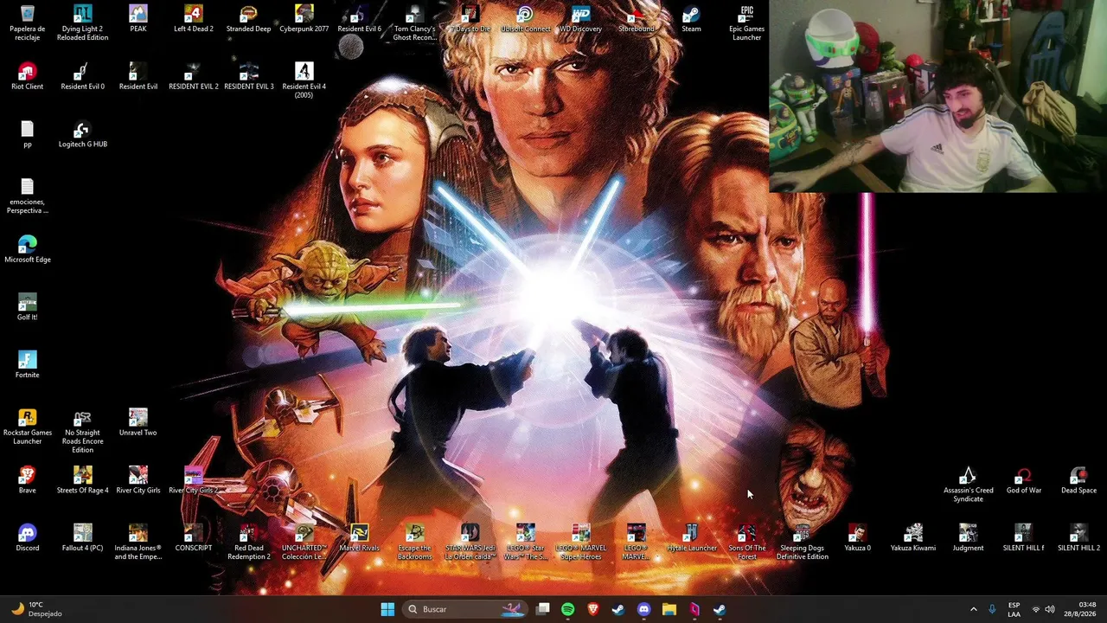Select the Dead Space desktop shortcut
Viewport: 1107px width, 623px height.
[x=1078, y=480]
